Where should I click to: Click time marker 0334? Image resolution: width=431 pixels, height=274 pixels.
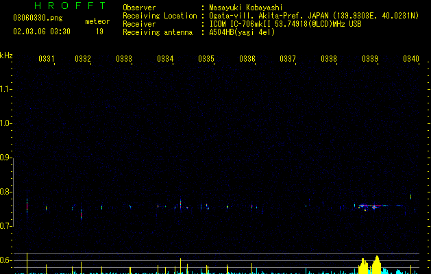165,58
